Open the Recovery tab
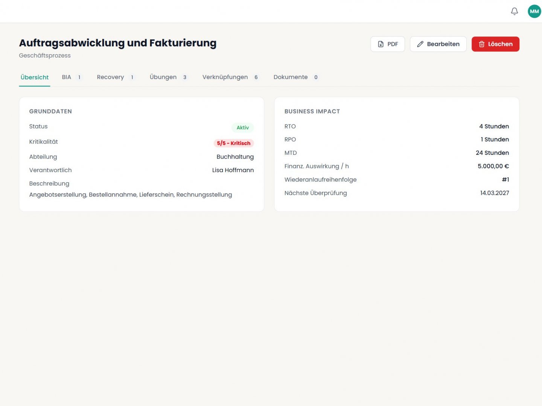The height and width of the screenshot is (406, 542). pos(110,77)
